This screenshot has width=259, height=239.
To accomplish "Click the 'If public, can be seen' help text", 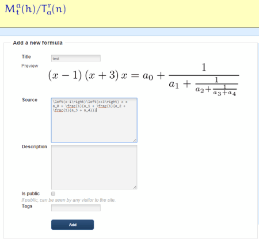I will [x=68, y=200].
